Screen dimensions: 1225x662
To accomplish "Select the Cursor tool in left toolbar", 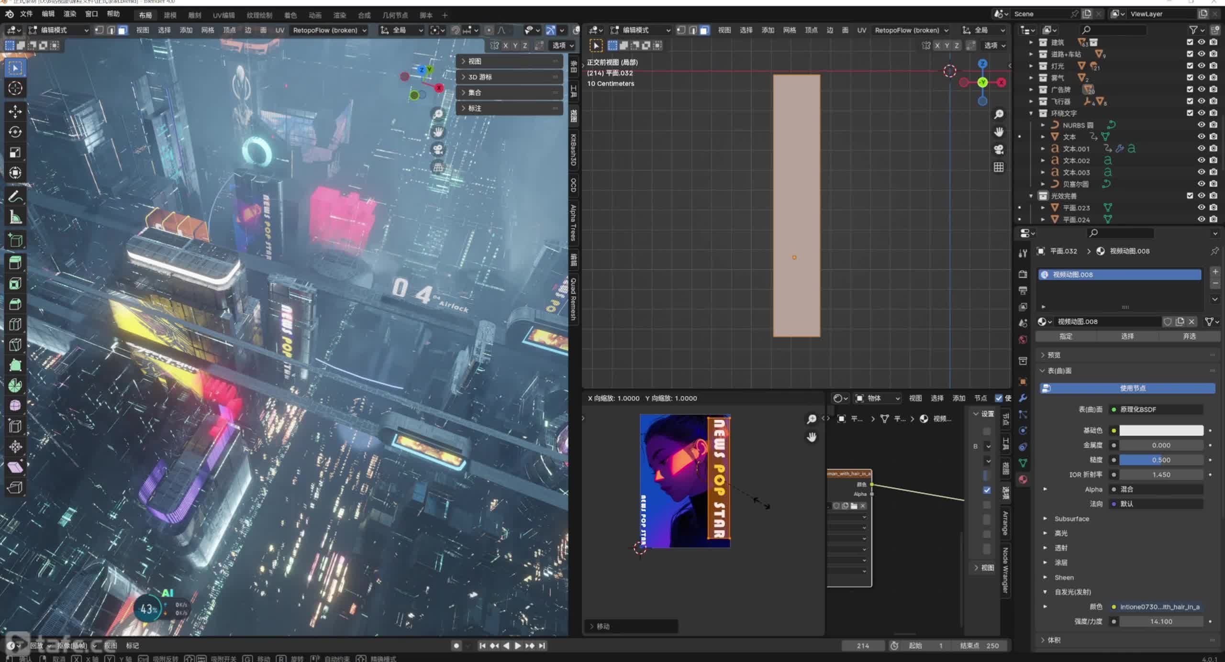I will 15,88.
